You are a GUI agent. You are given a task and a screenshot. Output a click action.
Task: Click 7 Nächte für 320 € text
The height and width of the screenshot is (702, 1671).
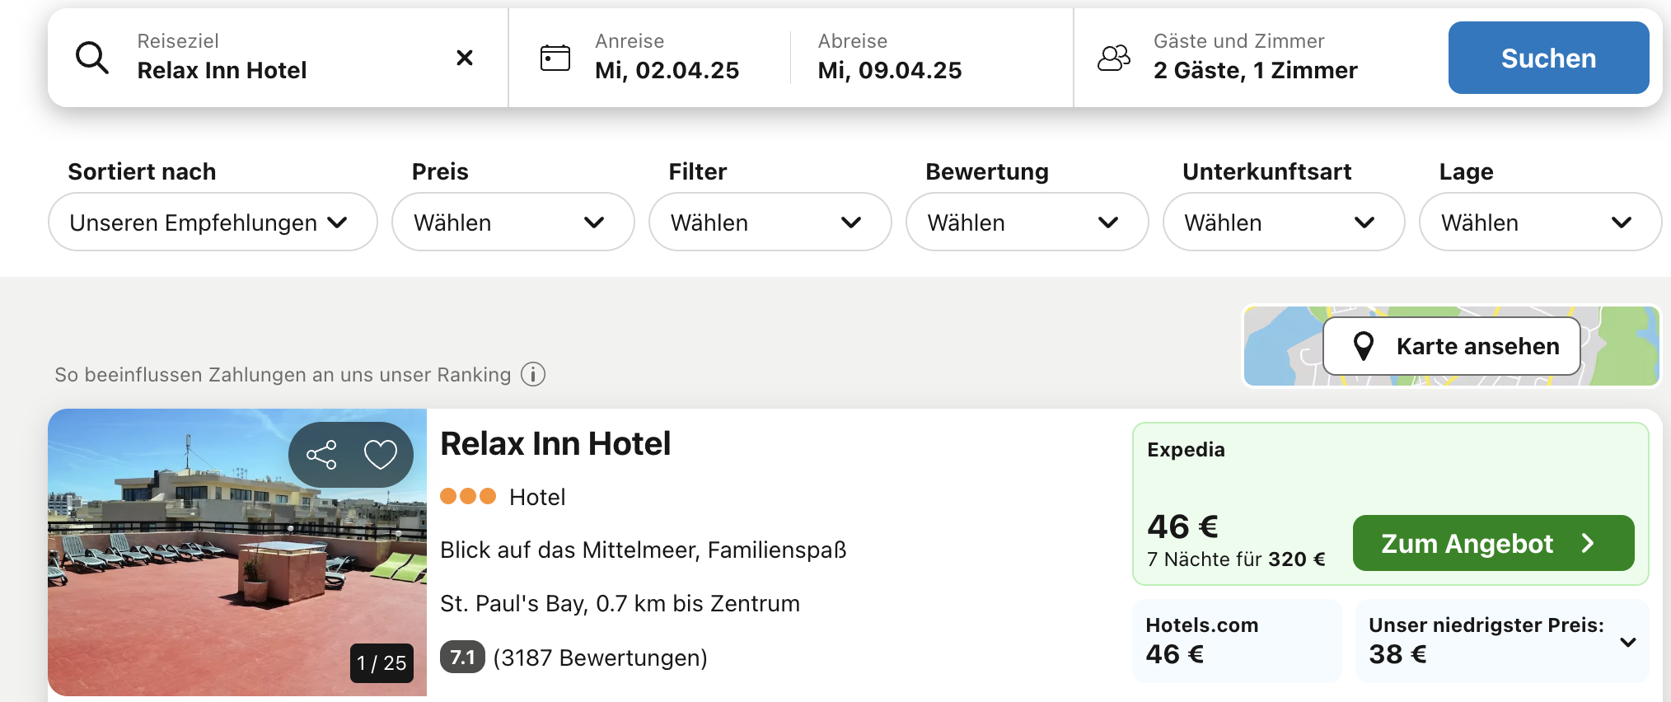pyautogui.click(x=1236, y=559)
